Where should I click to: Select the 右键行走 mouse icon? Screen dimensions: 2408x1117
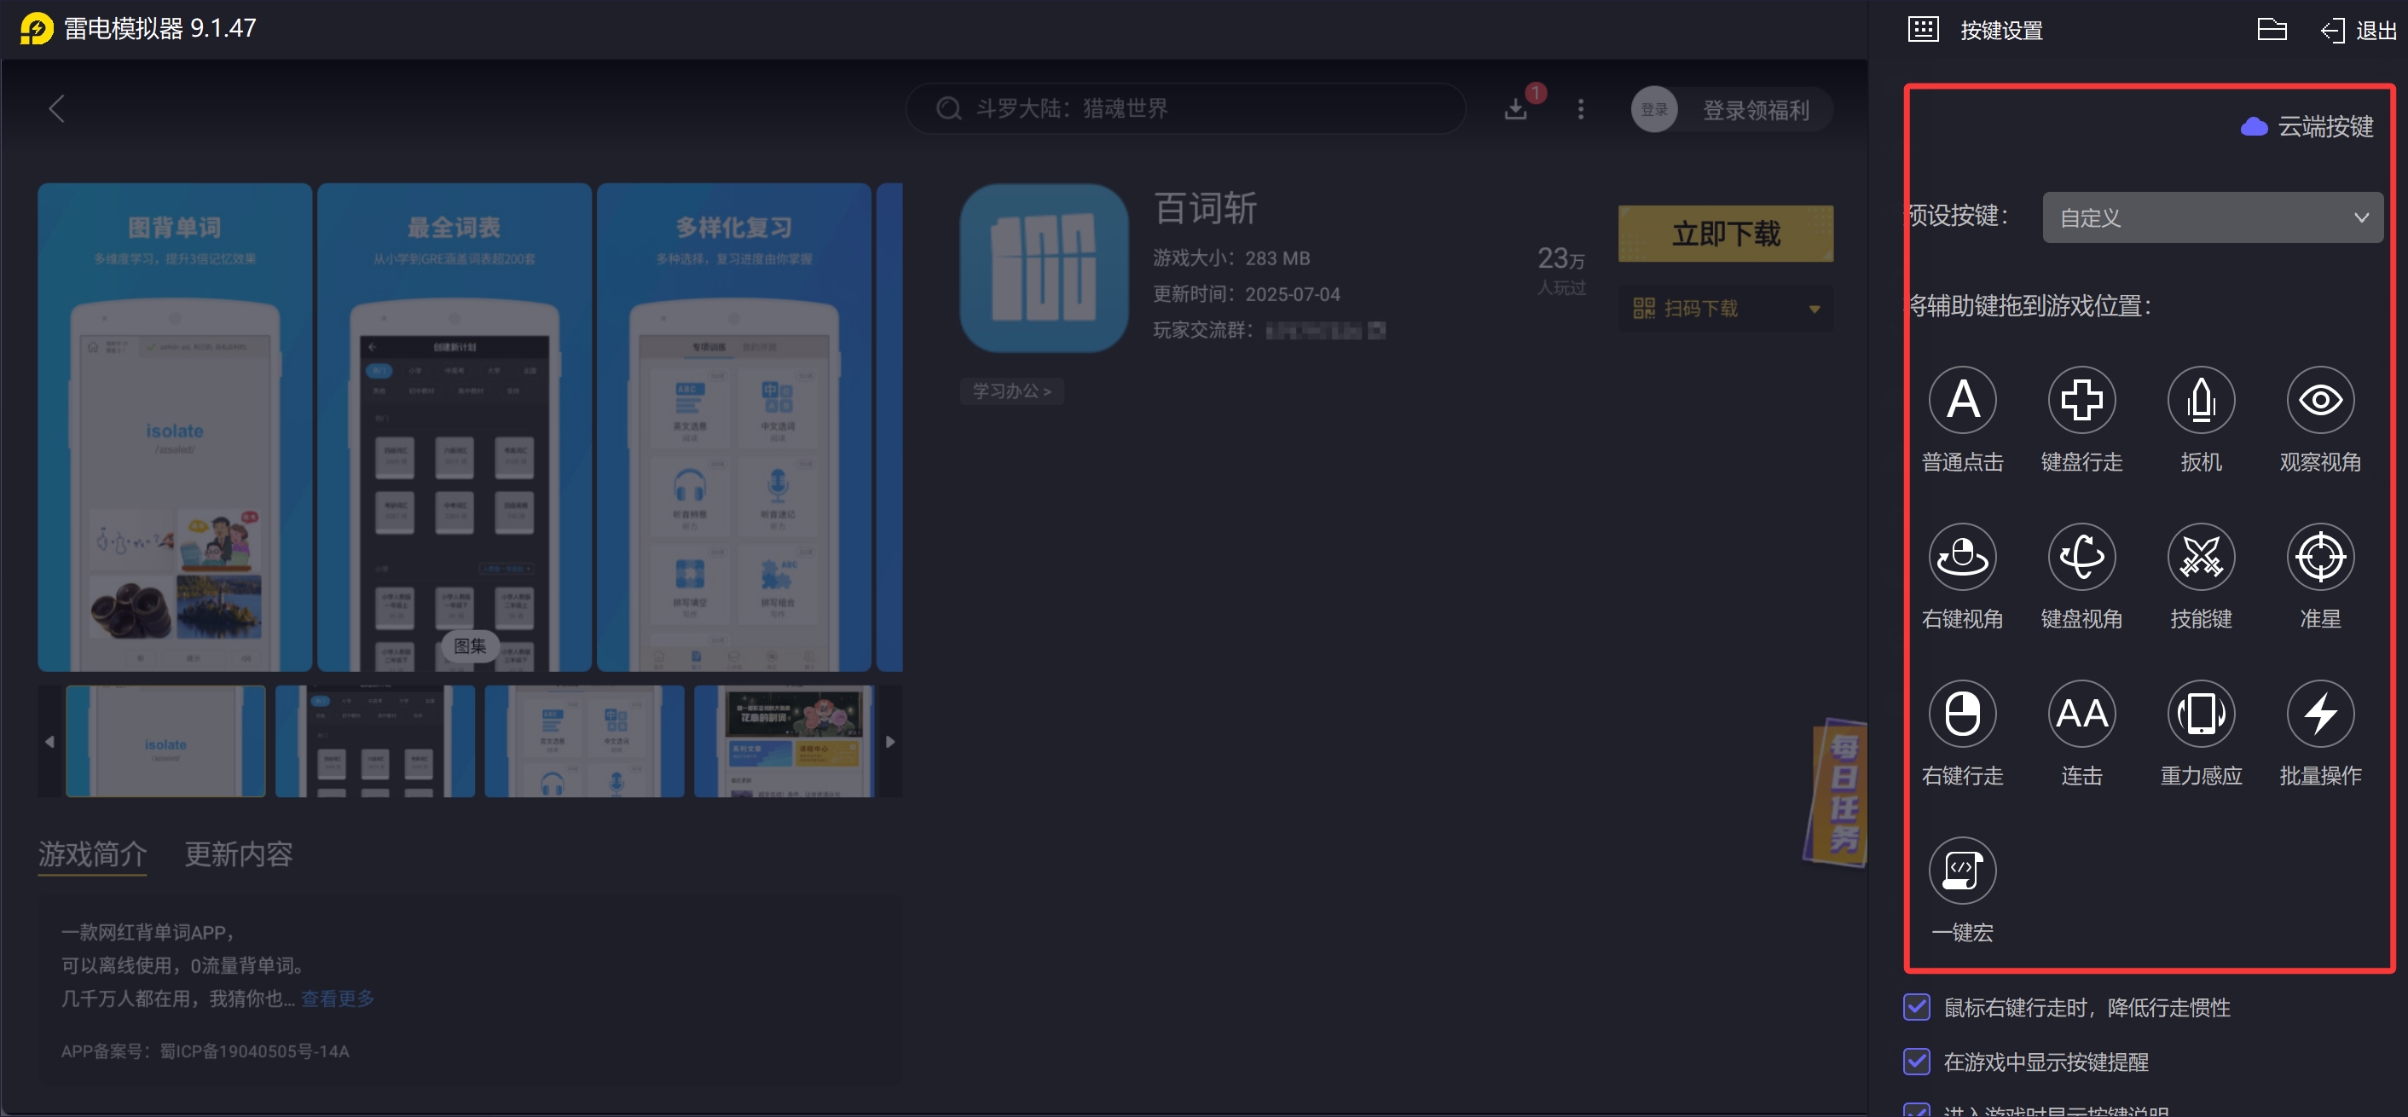click(1962, 715)
